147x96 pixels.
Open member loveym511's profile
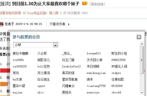pos(94,53)
